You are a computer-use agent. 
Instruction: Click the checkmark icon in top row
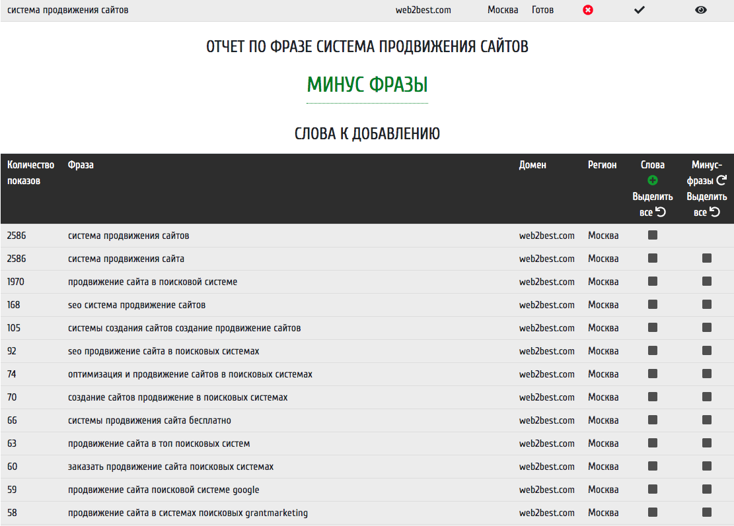pyautogui.click(x=639, y=11)
